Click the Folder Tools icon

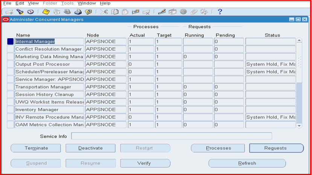(204, 12)
